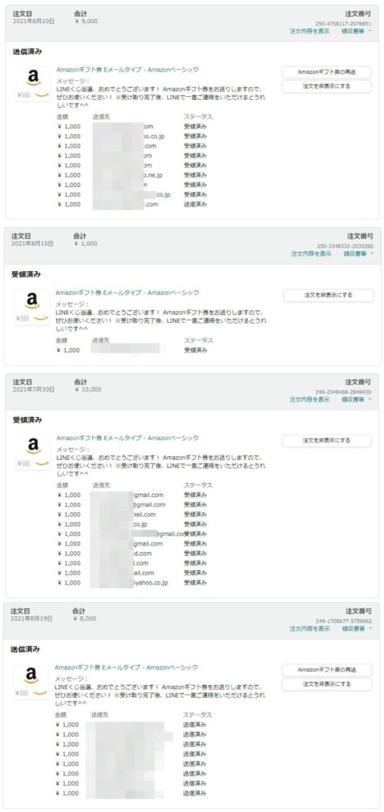Screen dimensions: 384x812
Task: Click 注文を非表示にする for the 2021年8月15日 order
Action: click(x=328, y=295)
